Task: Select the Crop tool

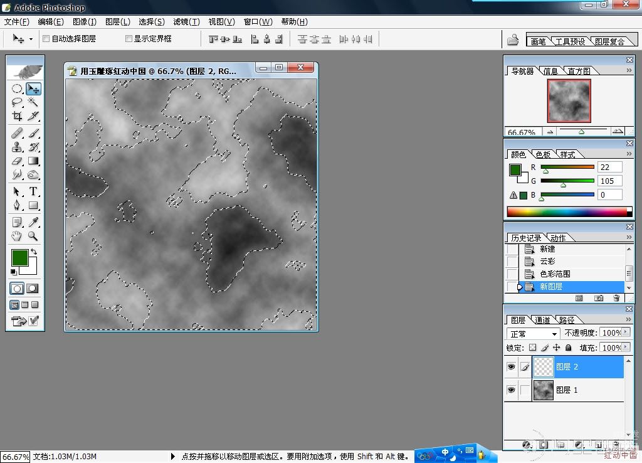Action: 17,116
